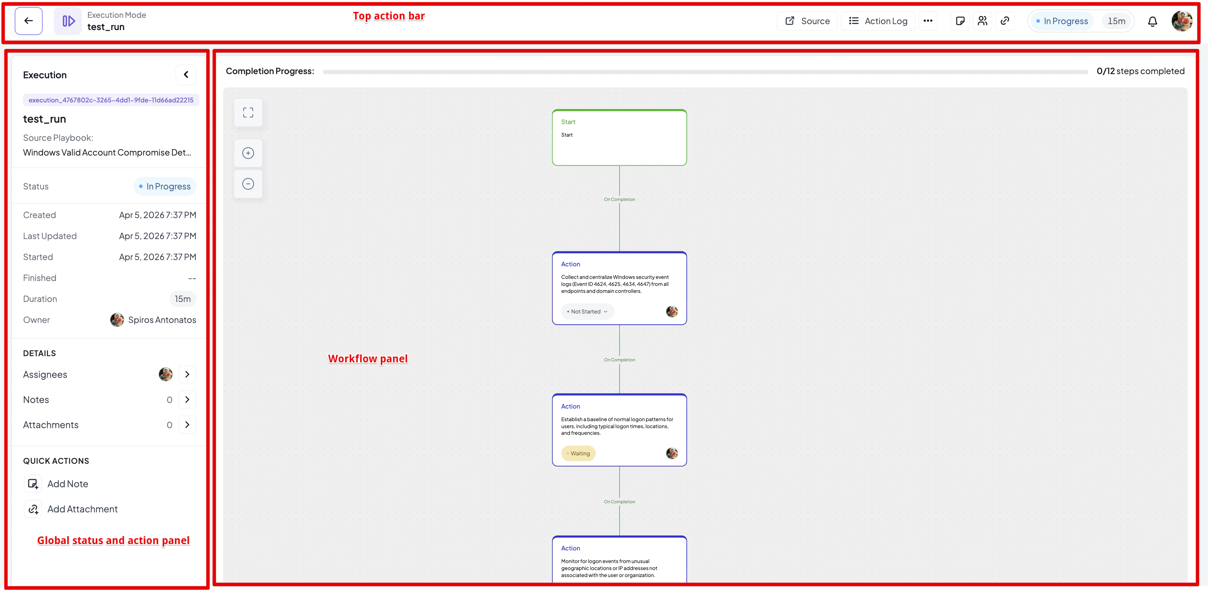Toggle the In Progress status pill
Screen dimensions: 1208x591
pos(1062,21)
